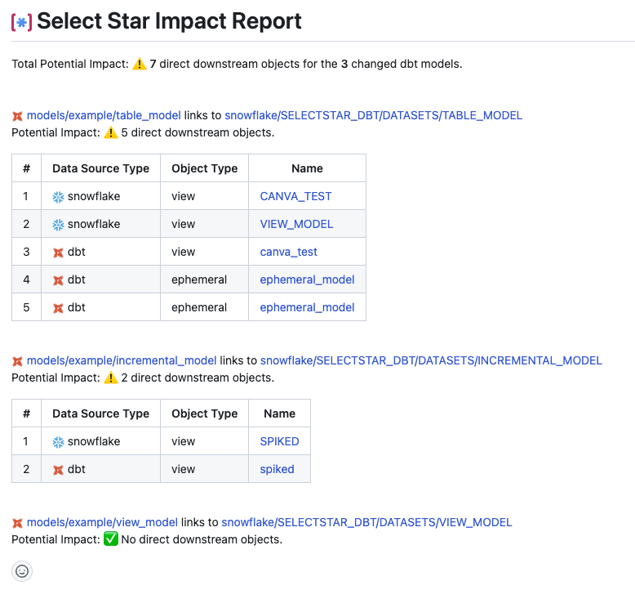This screenshot has width=635, height=590.
Task: Click the dbt icon beside models/example/table_model
Action: coord(18,116)
